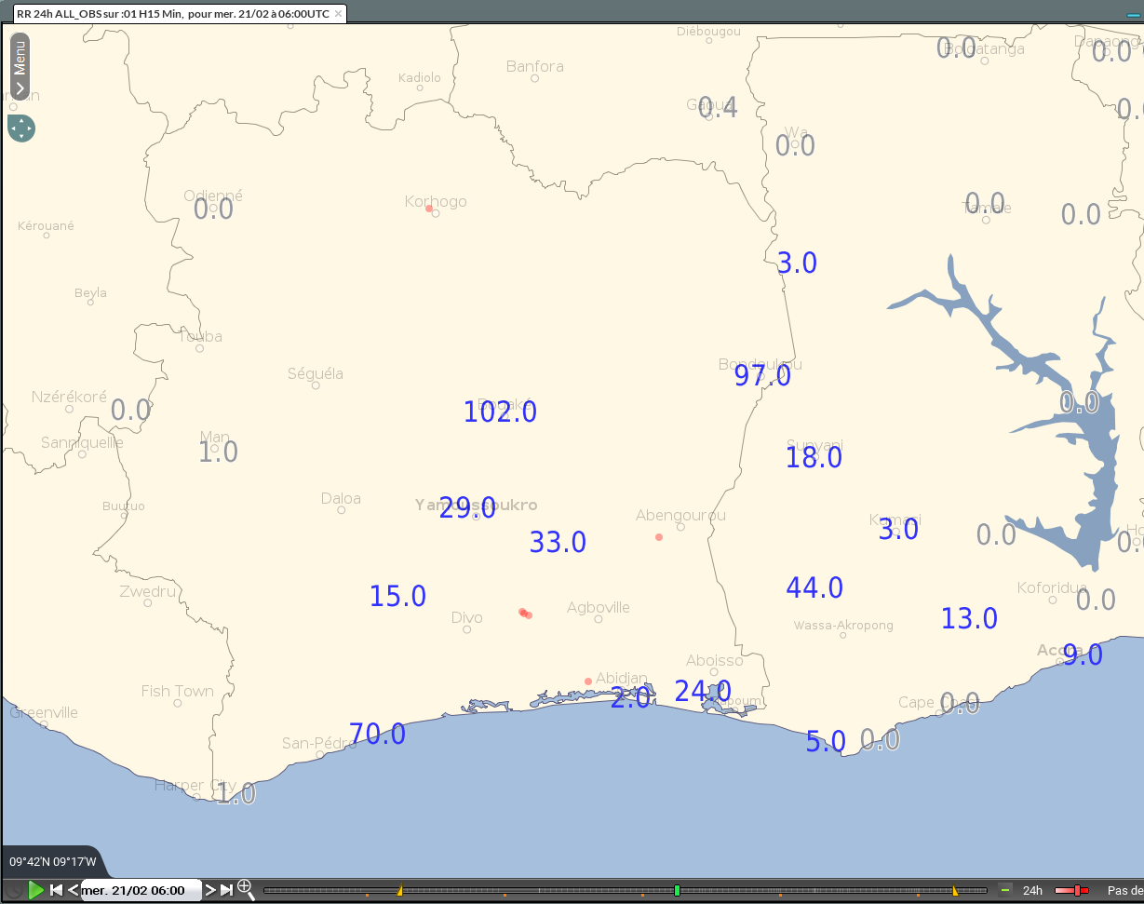This screenshot has height=904, width=1144.
Task: Go to the previous time step arrow
Action: (x=73, y=890)
